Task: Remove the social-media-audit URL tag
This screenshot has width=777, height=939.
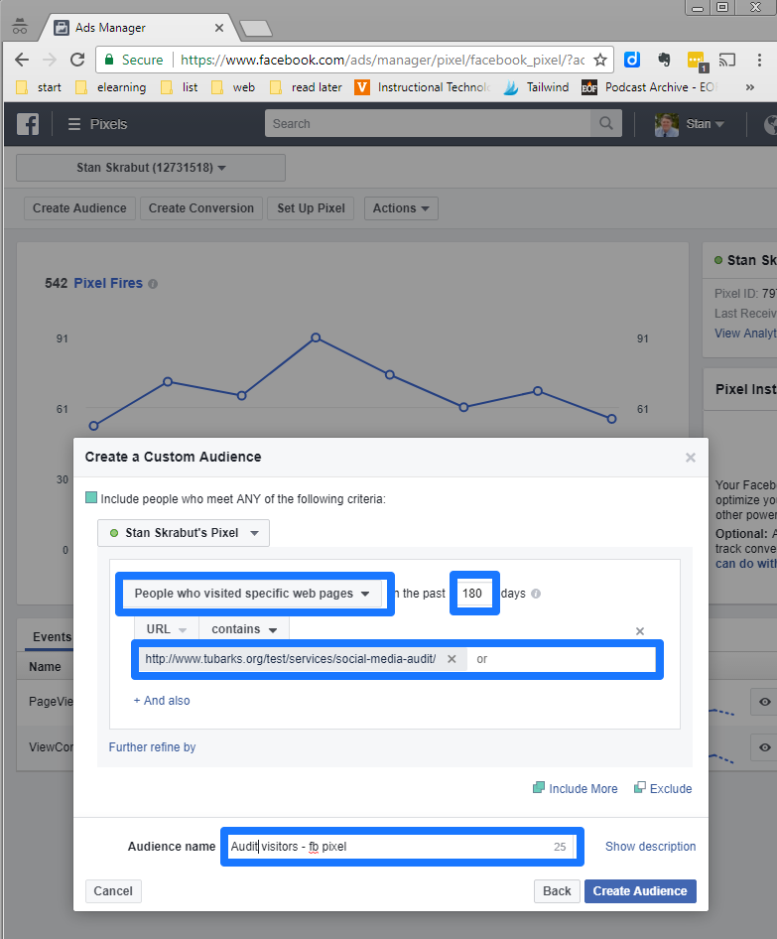Action: tap(452, 659)
